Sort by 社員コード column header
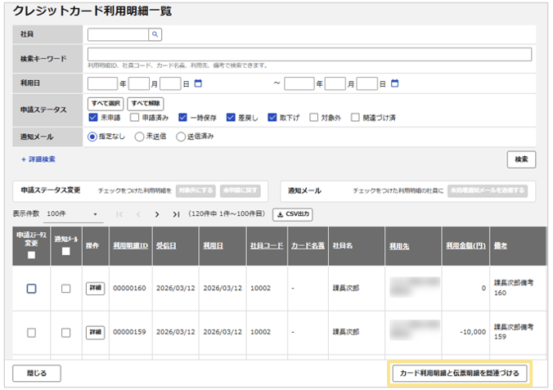The height and width of the screenshot is (390, 553). click(267, 246)
